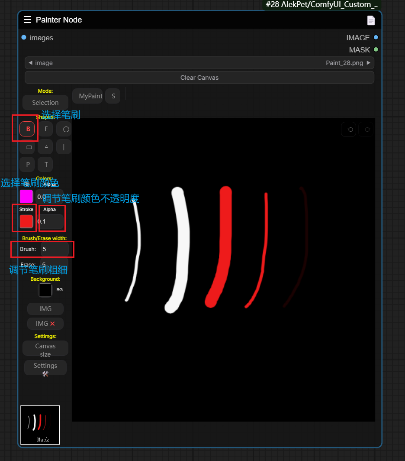The height and width of the screenshot is (461, 405).
Task: Pick the vertical line shape tool
Action: (x=64, y=147)
